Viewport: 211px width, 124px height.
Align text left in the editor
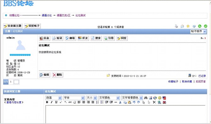(x=79, y=102)
